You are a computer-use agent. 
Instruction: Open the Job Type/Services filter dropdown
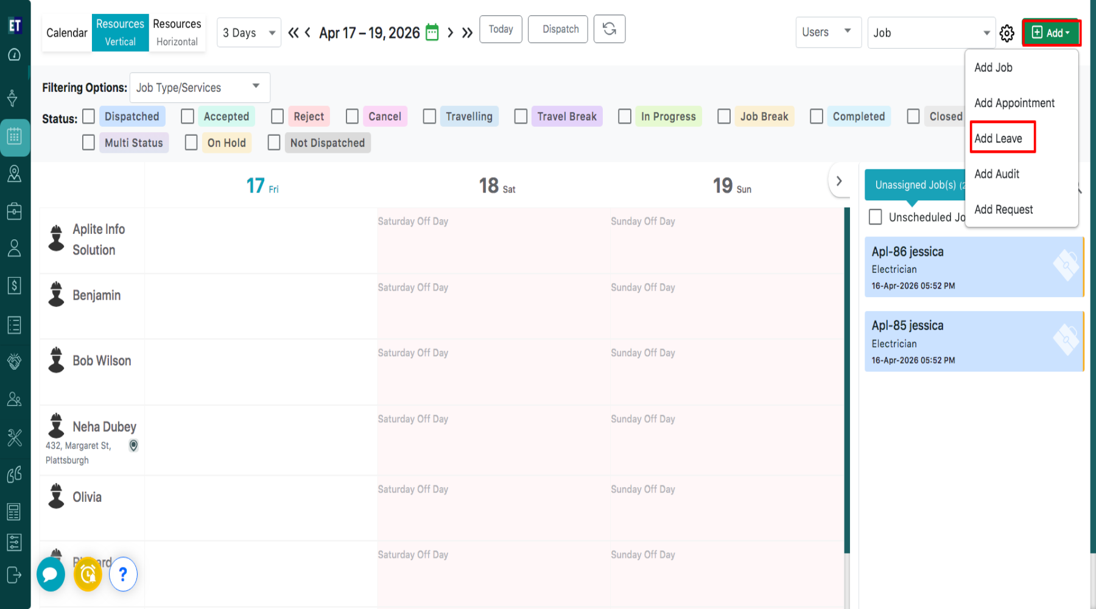(x=199, y=88)
